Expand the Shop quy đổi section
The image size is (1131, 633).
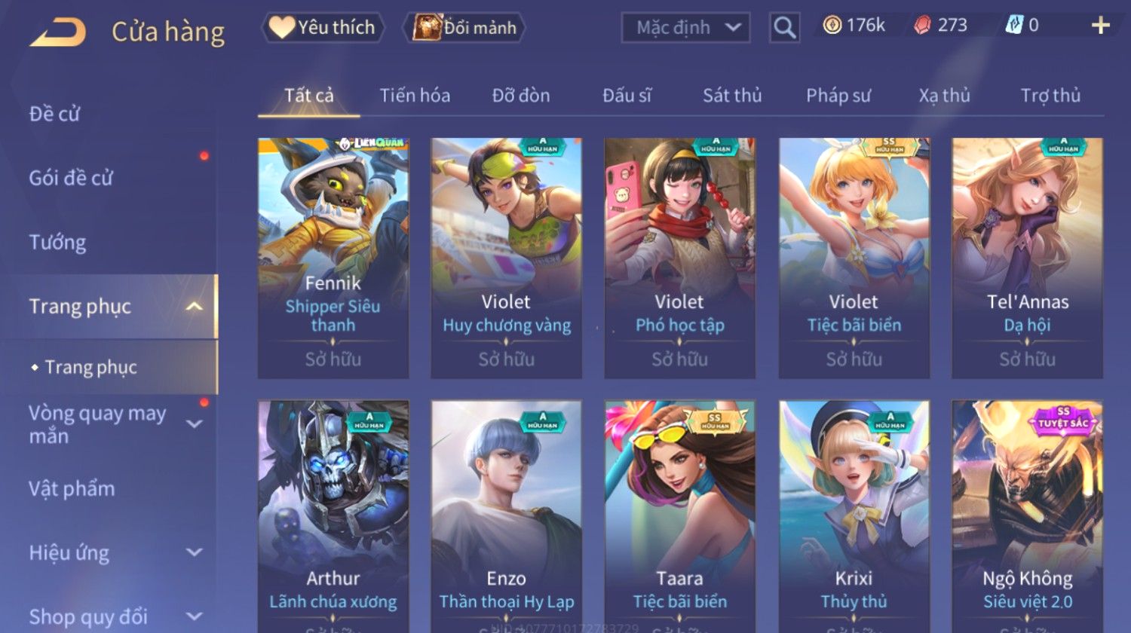(194, 616)
